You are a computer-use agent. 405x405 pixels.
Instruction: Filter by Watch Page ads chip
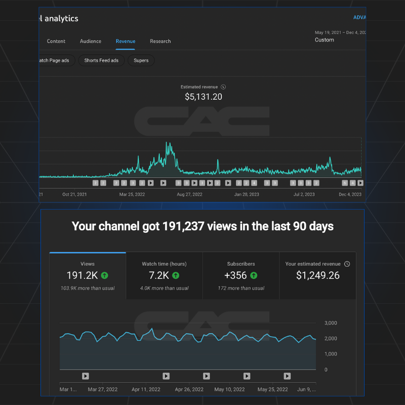click(57, 60)
